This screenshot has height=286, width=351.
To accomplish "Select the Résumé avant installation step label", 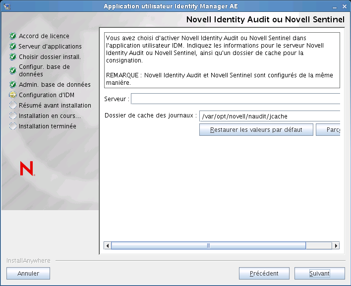I will [55, 106].
